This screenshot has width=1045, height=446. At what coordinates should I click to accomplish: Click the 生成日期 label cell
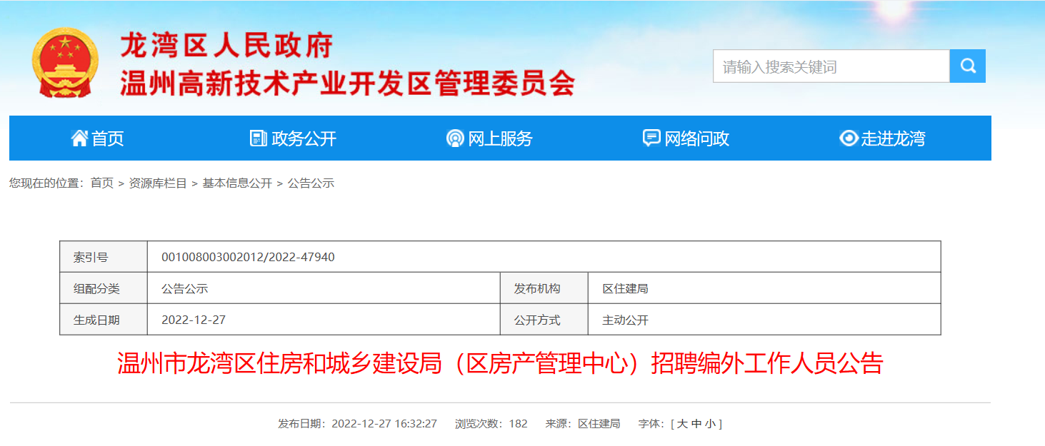[x=104, y=319]
